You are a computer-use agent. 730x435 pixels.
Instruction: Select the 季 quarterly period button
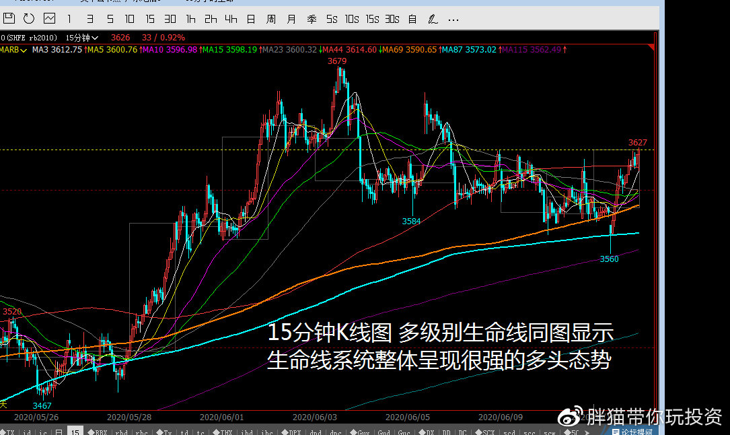[311, 19]
